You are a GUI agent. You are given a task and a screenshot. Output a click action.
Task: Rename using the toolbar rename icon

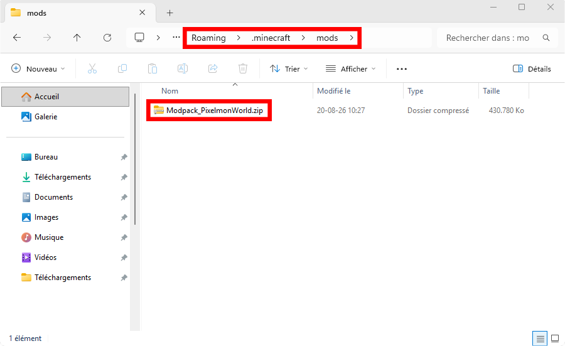click(183, 68)
